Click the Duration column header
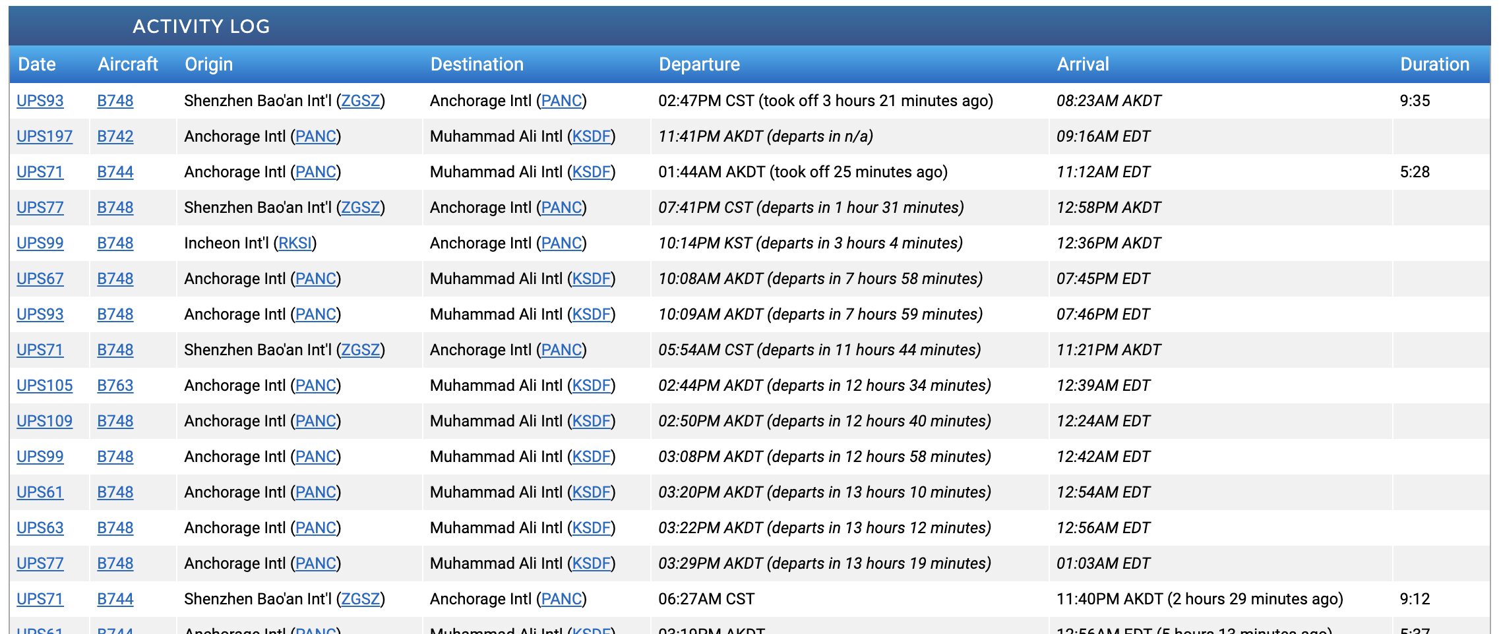Viewport: 1501px width, 634px height. 1435,64
